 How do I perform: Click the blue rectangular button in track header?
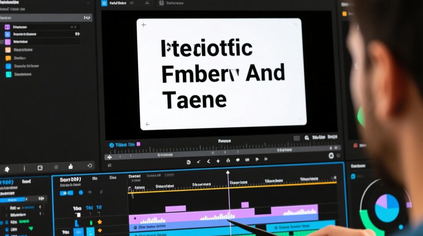[x=66, y=193]
